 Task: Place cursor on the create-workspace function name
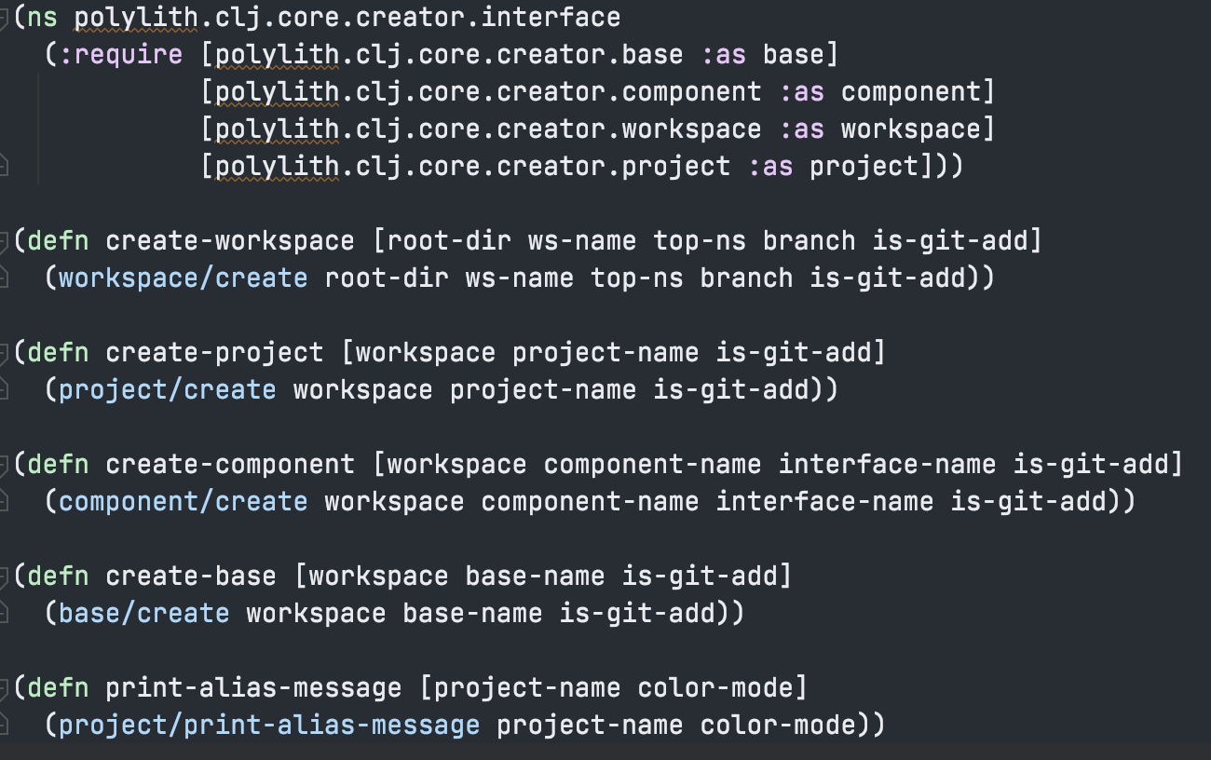pos(229,240)
